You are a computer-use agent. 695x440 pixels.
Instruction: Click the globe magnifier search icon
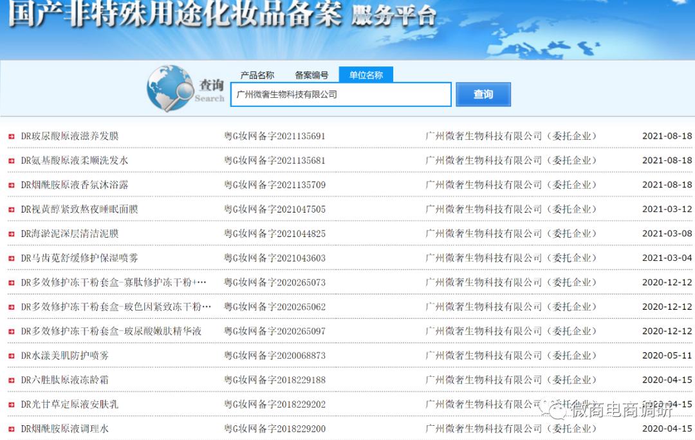(170, 88)
